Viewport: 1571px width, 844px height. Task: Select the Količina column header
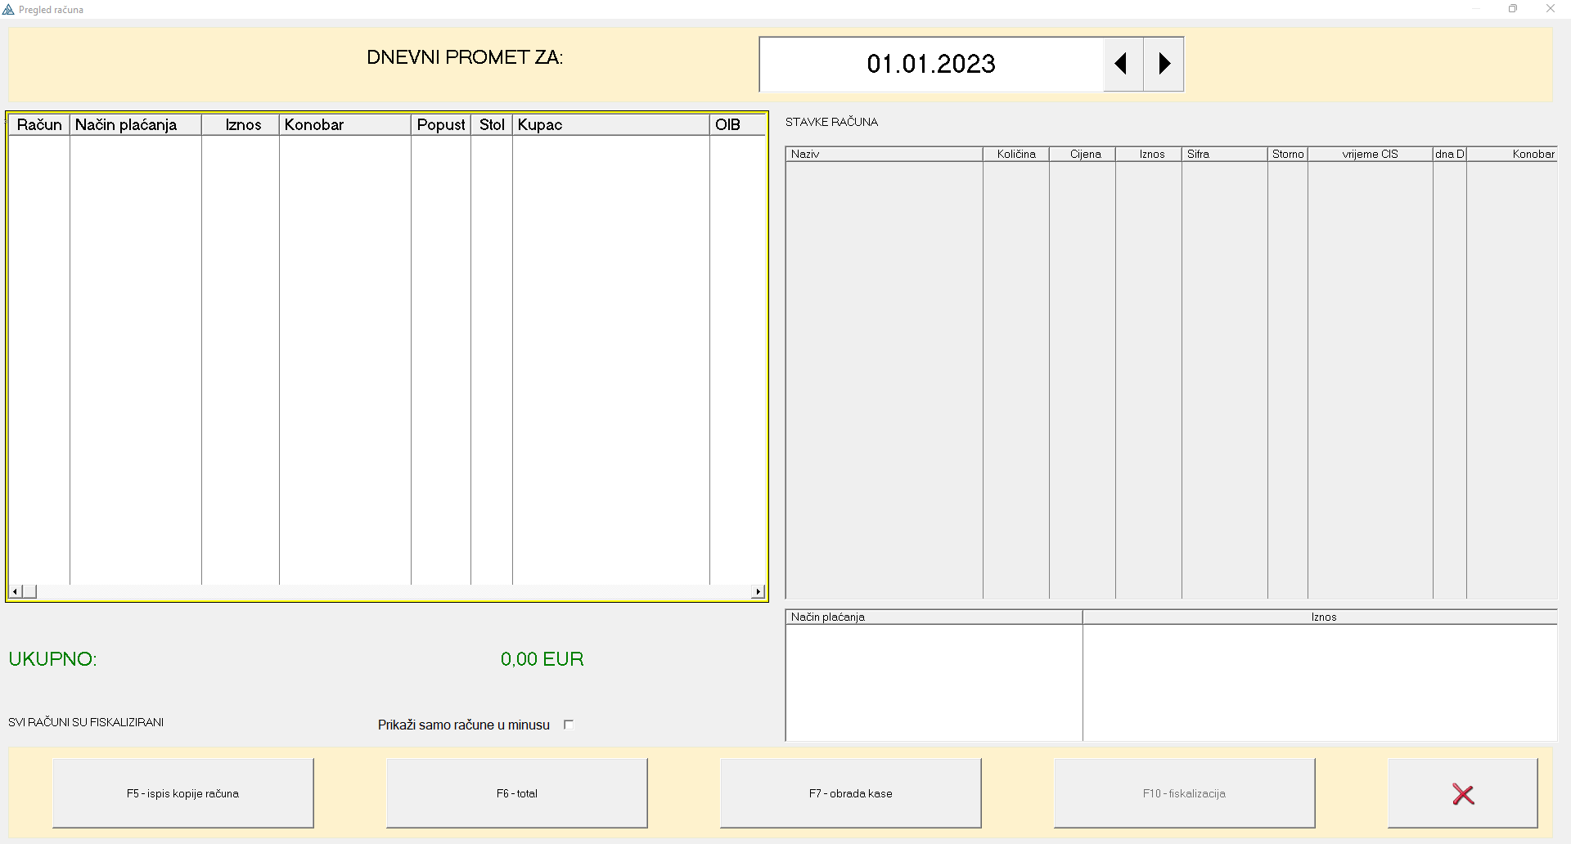(x=1016, y=154)
